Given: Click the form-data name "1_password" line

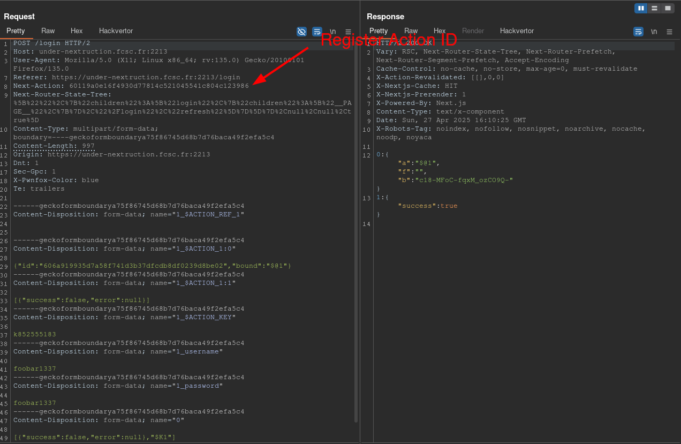Looking at the screenshot, I should pos(118,386).
